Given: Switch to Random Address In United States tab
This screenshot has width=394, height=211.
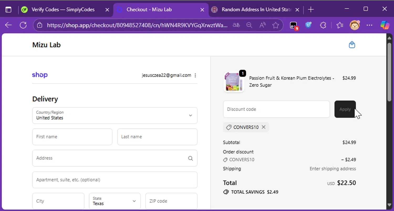Looking at the screenshot, I should tap(256, 10).
